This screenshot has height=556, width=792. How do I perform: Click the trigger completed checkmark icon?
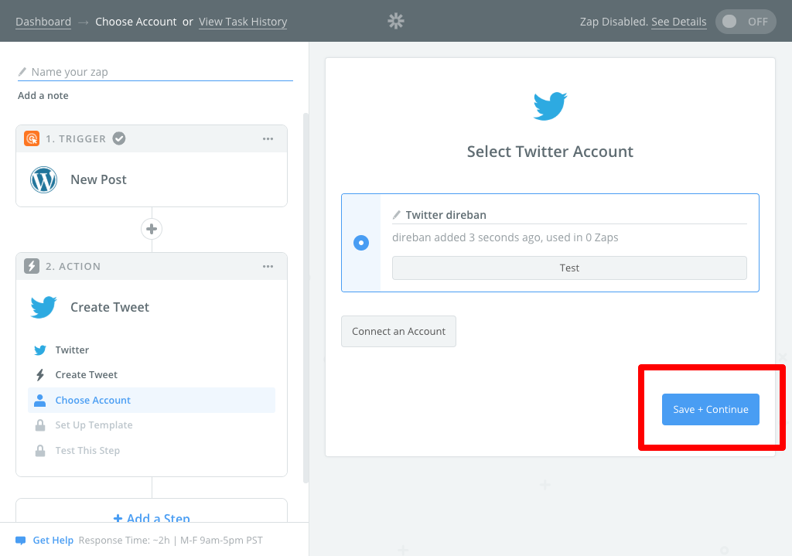tap(119, 138)
